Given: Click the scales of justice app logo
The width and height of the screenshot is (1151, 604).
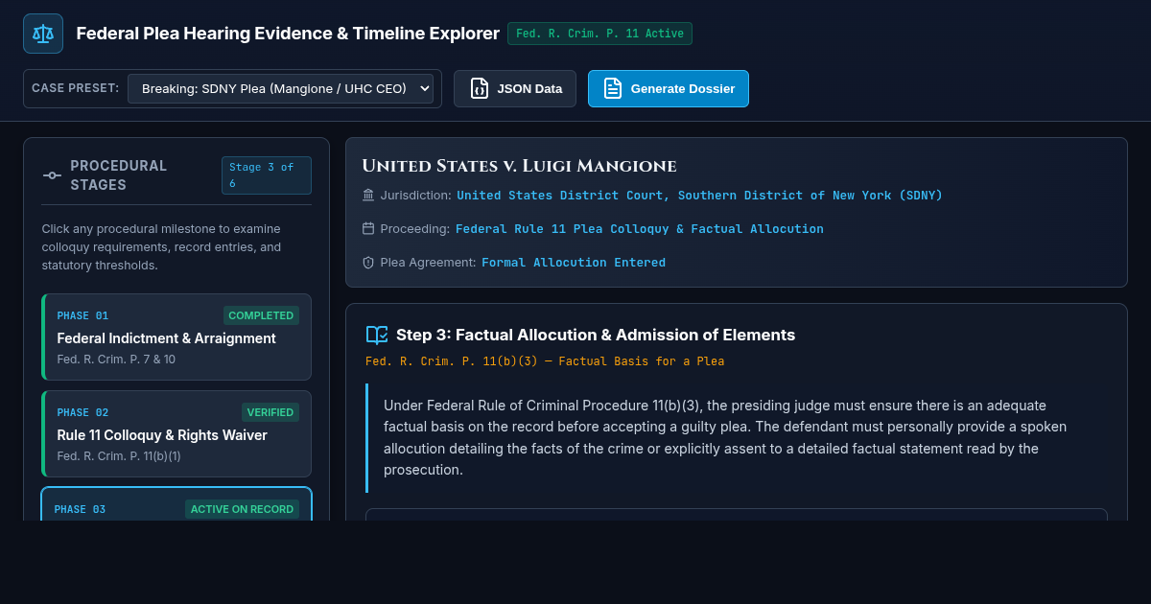Looking at the screenshot, I should (43, 34).
